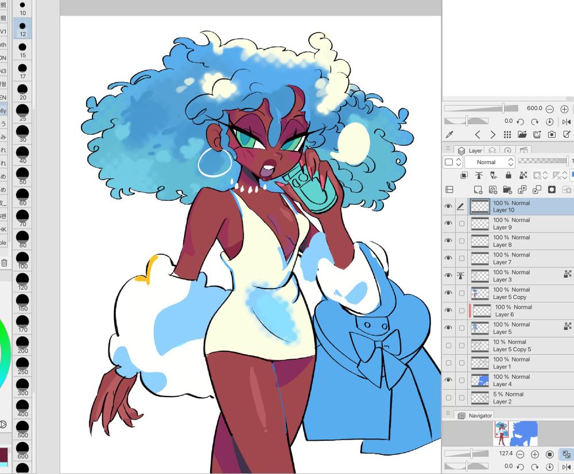Image resolution: width=574 pixels, height=474 pixels.
Task: Hide Layer 6 using its eye icon
Action: (448, 310)
